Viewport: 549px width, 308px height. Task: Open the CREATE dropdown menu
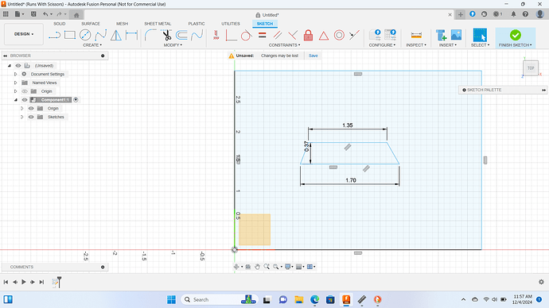coord(92,45)
